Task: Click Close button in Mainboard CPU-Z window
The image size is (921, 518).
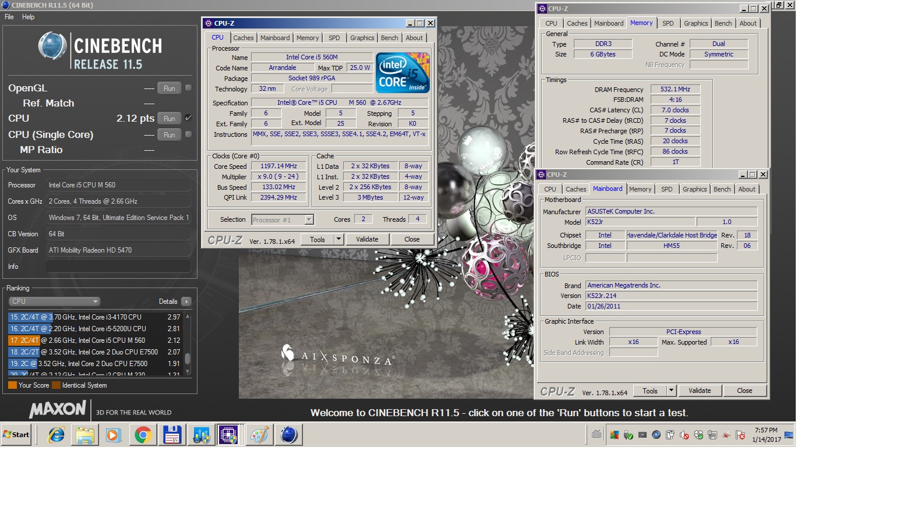Action: tap(744, 391)
